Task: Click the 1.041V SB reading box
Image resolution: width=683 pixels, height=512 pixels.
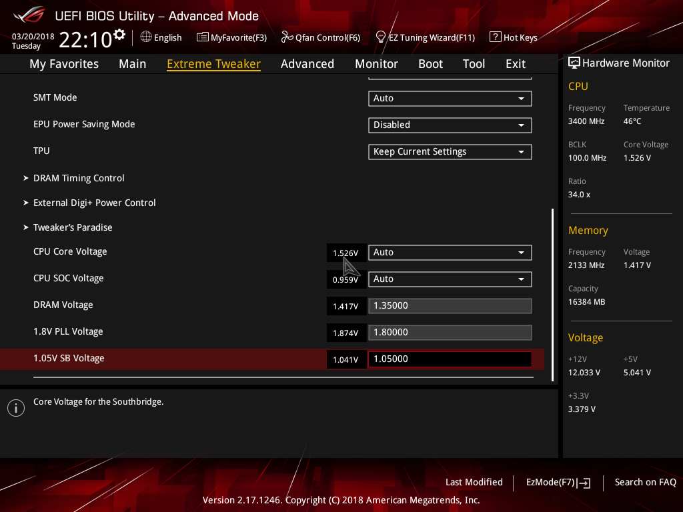Action: [346, 359]
